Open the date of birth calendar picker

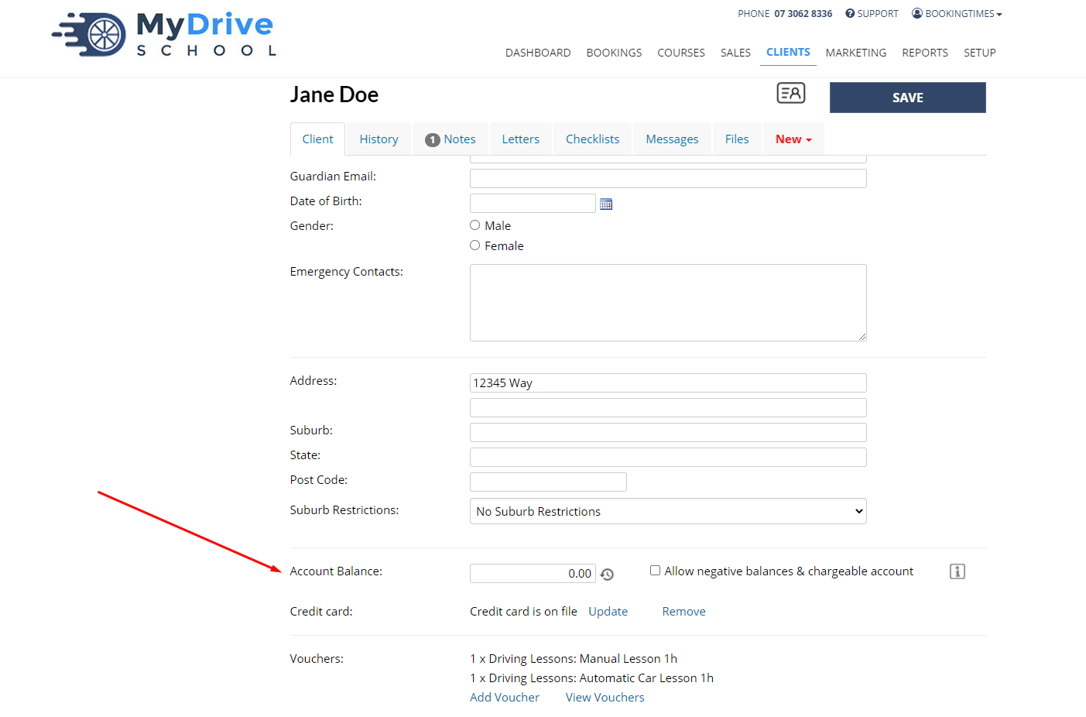point(606,204)
